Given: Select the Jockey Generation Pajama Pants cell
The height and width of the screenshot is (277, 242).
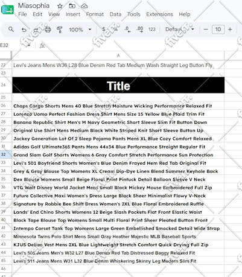Looking at the screenshot, I should [118, 139].
